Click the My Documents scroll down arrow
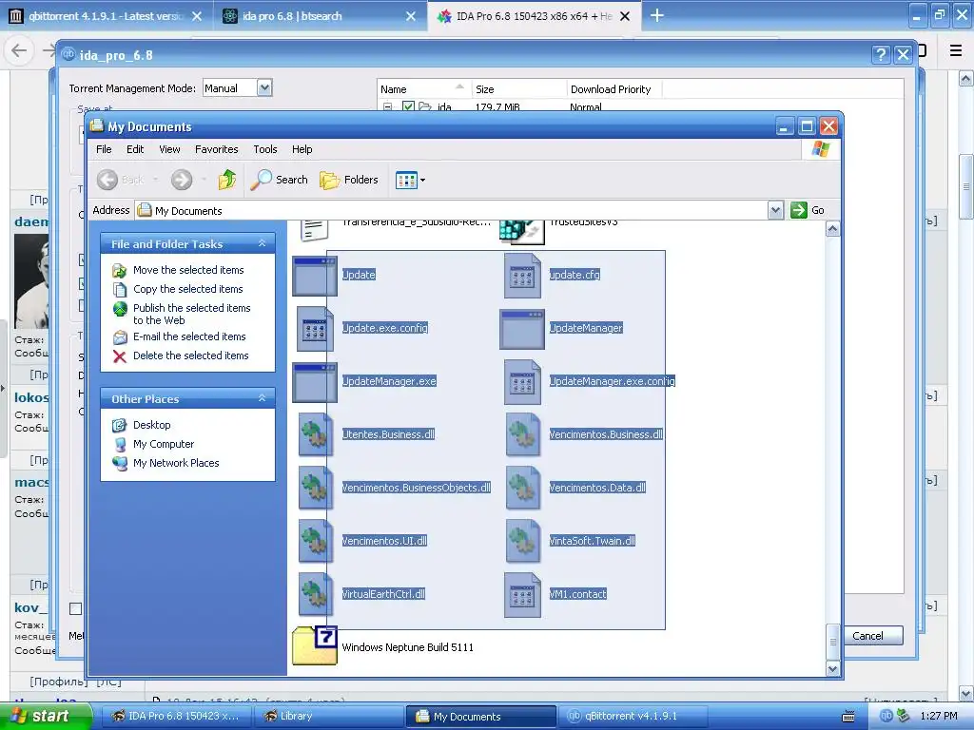Viewport: 974px width, 730px height. (833, 668)
